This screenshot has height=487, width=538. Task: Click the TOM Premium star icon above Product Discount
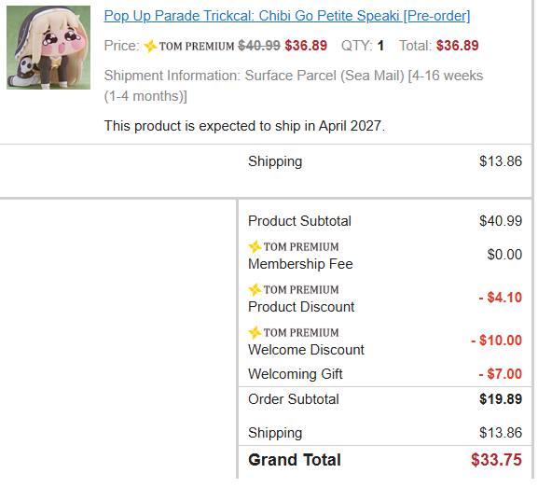[255, 289]
